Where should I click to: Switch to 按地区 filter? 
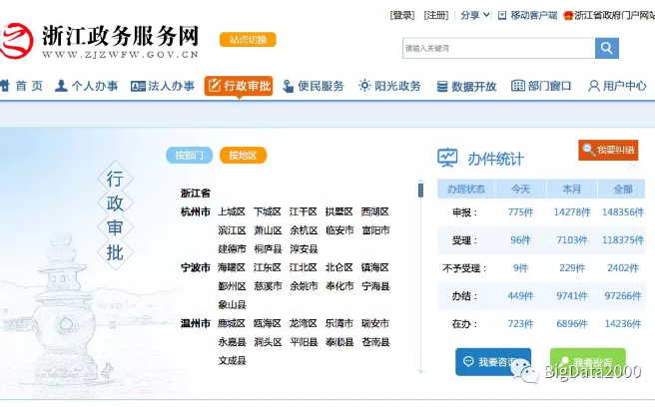(243, 156)
